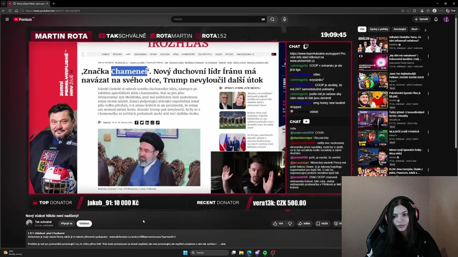This screenshot has height=257, width=458.
Task: Open NEJLEPŠÍ LHÁŘ VYHRÁVÁ video title
Action: tap(404, 132)
